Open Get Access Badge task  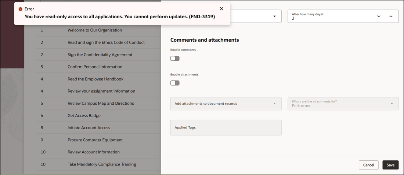coord(84,116)
